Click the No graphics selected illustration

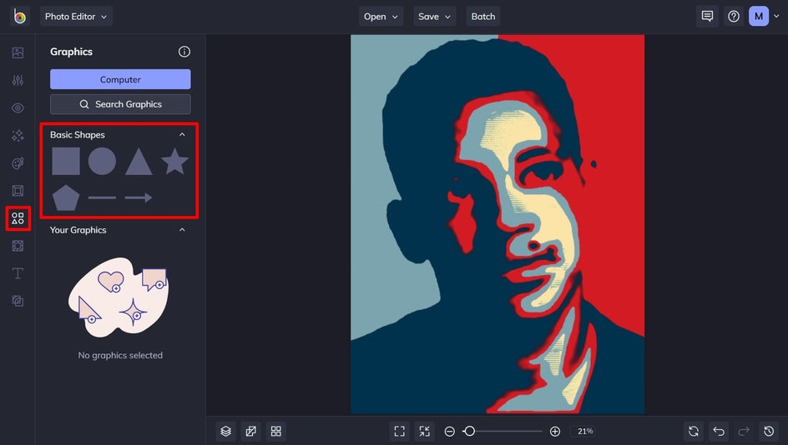coord(119,297)
